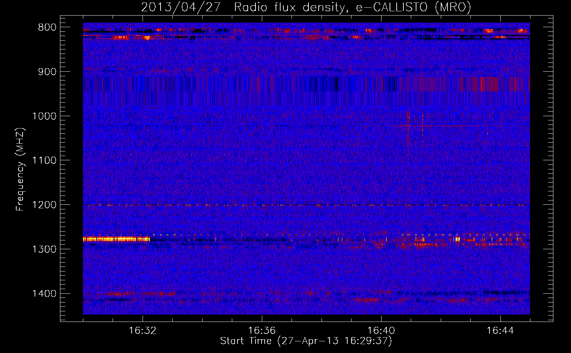Select the 1300 frequency tick label
571x353 pixels.
(44, 249)
